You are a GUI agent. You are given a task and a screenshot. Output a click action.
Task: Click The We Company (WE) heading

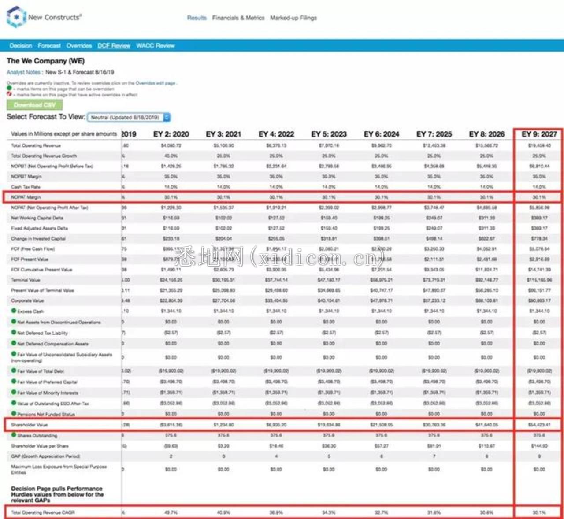(x=45, y=61)
